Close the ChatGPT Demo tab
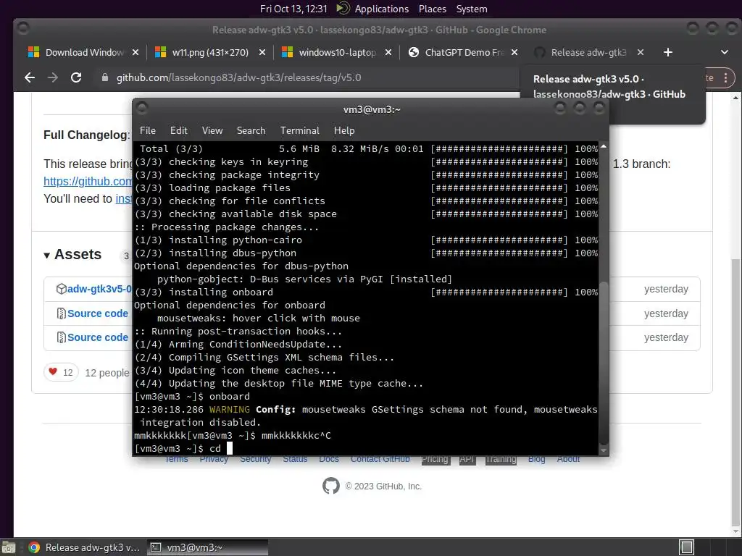 click(514, 52)
